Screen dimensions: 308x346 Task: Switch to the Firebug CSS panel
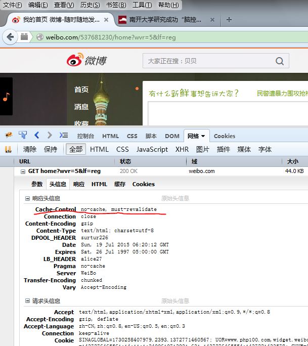tap(132, 136)
